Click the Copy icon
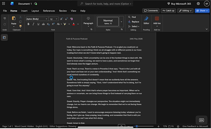 [20, 21]
